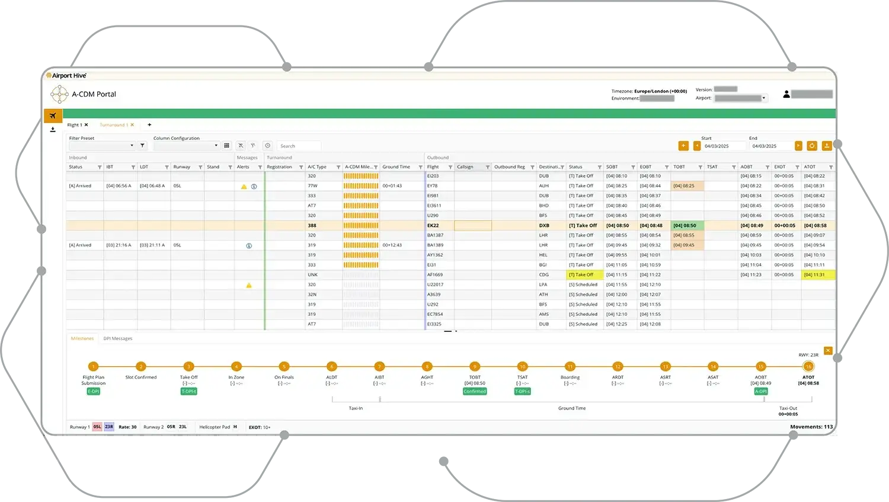The image size is (889, 502).
Task: Open the column grid configuration icon
Action: pos(226,146)
